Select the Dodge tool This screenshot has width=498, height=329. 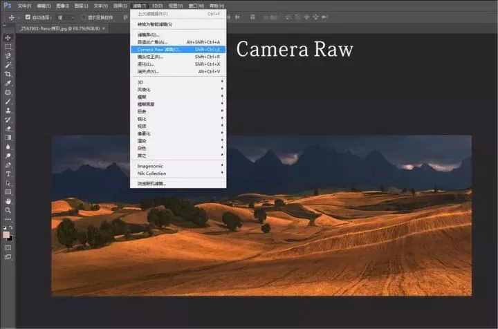point(8,156)
